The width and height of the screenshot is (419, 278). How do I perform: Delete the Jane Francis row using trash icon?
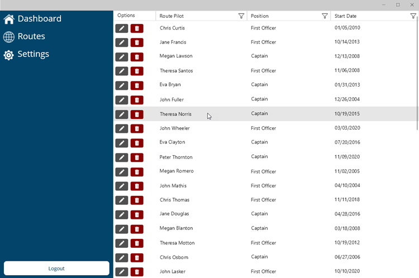[137, 42]
